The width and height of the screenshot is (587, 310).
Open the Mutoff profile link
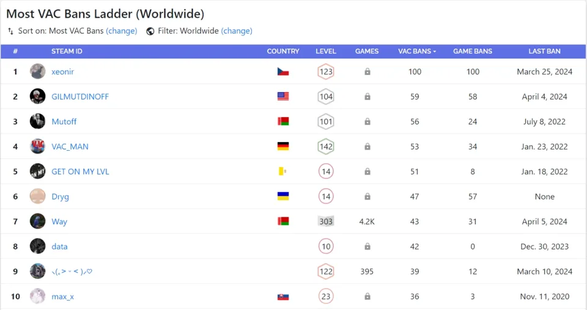[64, 121]
